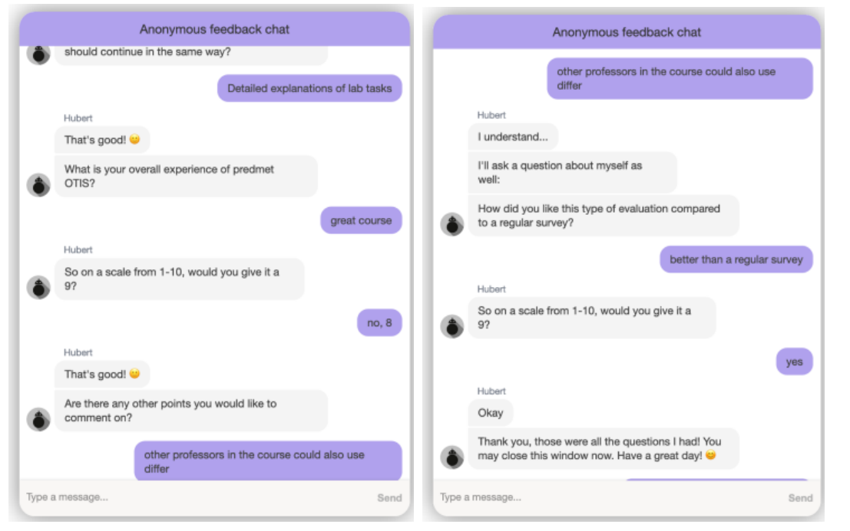
Task: Click Hubert's avatar beside 'Are there any other points'
Action: (38, 419)
